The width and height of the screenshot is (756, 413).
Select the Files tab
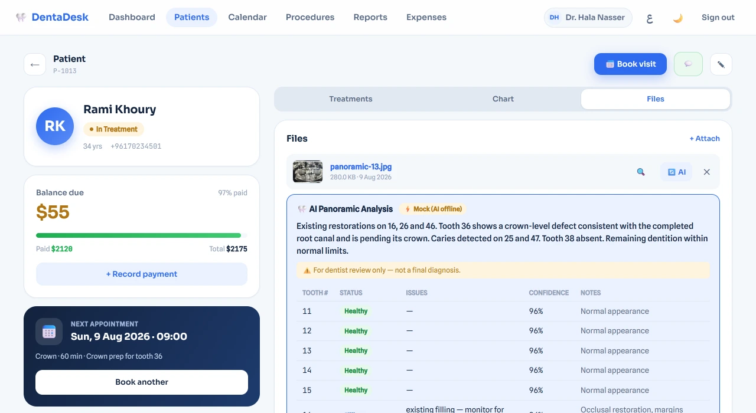coord(656,99)
